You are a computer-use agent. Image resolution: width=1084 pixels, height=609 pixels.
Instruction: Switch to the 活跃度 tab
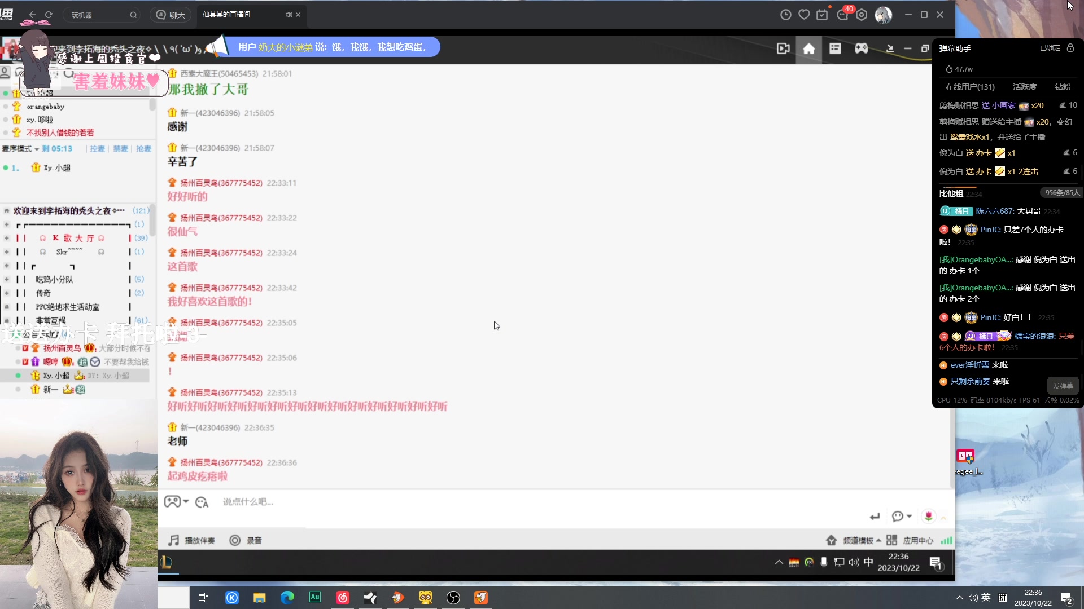pos(1024,87)
